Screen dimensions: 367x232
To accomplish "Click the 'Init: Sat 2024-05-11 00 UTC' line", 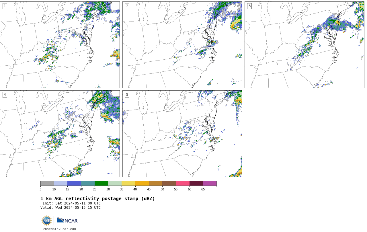I will (x=72, y=203).
